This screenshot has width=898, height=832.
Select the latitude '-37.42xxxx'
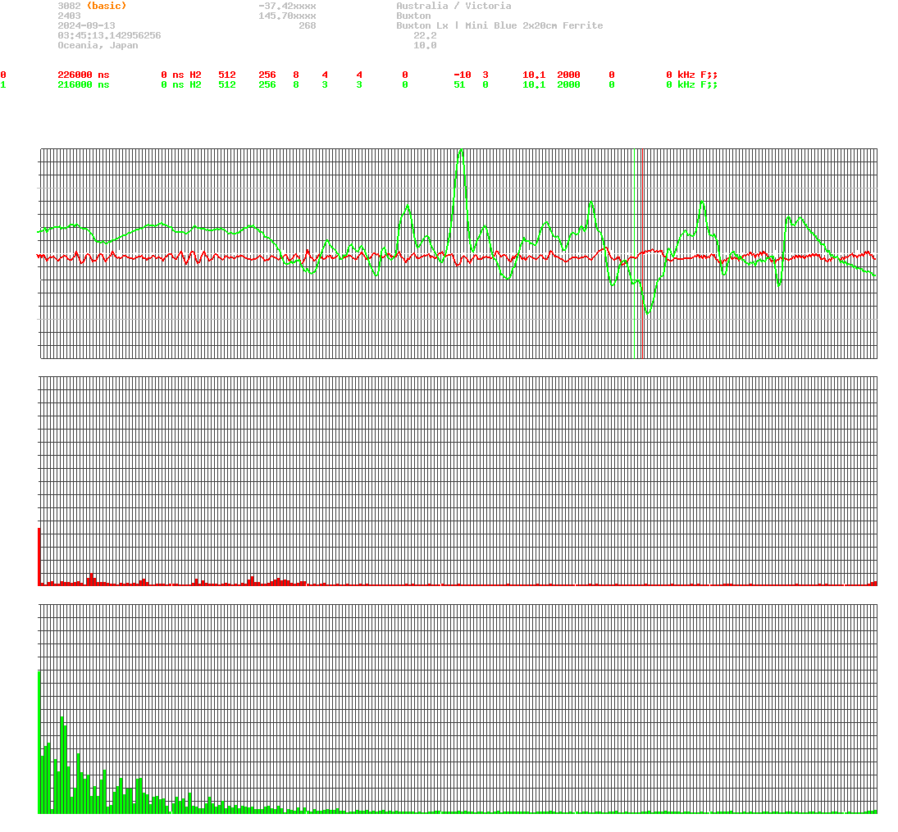click(x=287, y=6)
